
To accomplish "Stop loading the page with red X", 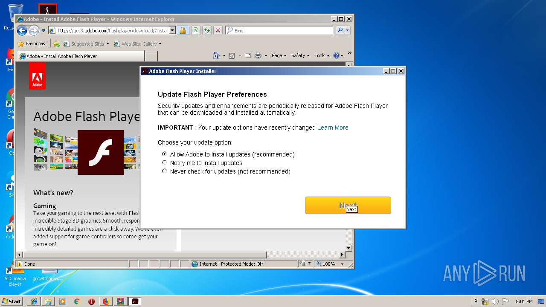I will tap(218, 30).
